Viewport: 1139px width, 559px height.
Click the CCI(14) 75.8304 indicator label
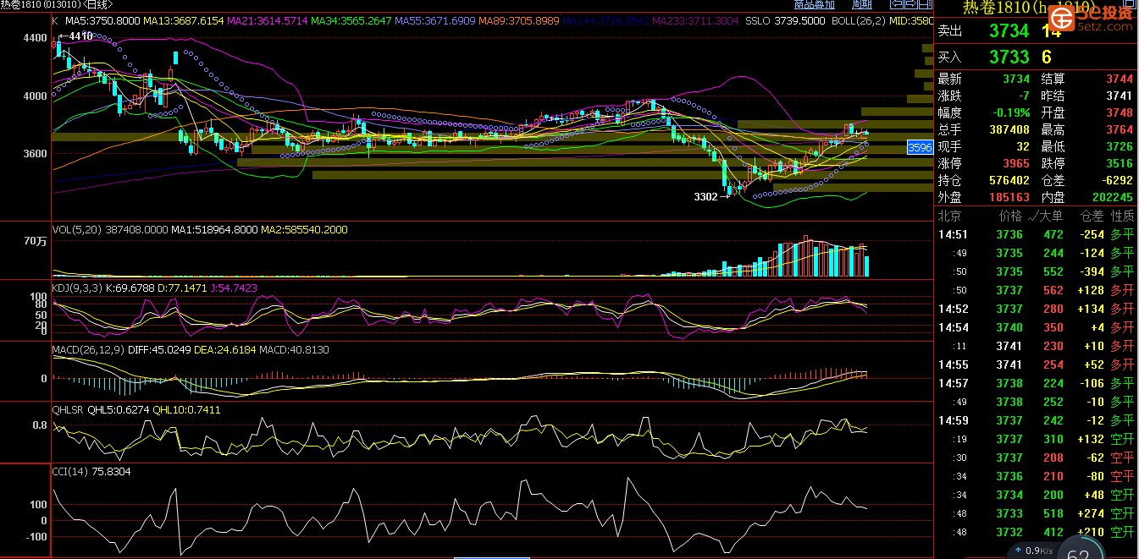click(x=91, y=471)
